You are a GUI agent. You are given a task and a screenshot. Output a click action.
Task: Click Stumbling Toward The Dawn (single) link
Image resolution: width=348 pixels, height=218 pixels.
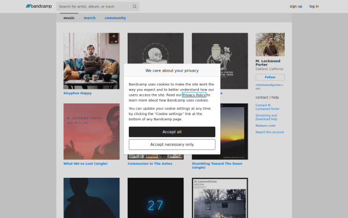click(217, 166)
